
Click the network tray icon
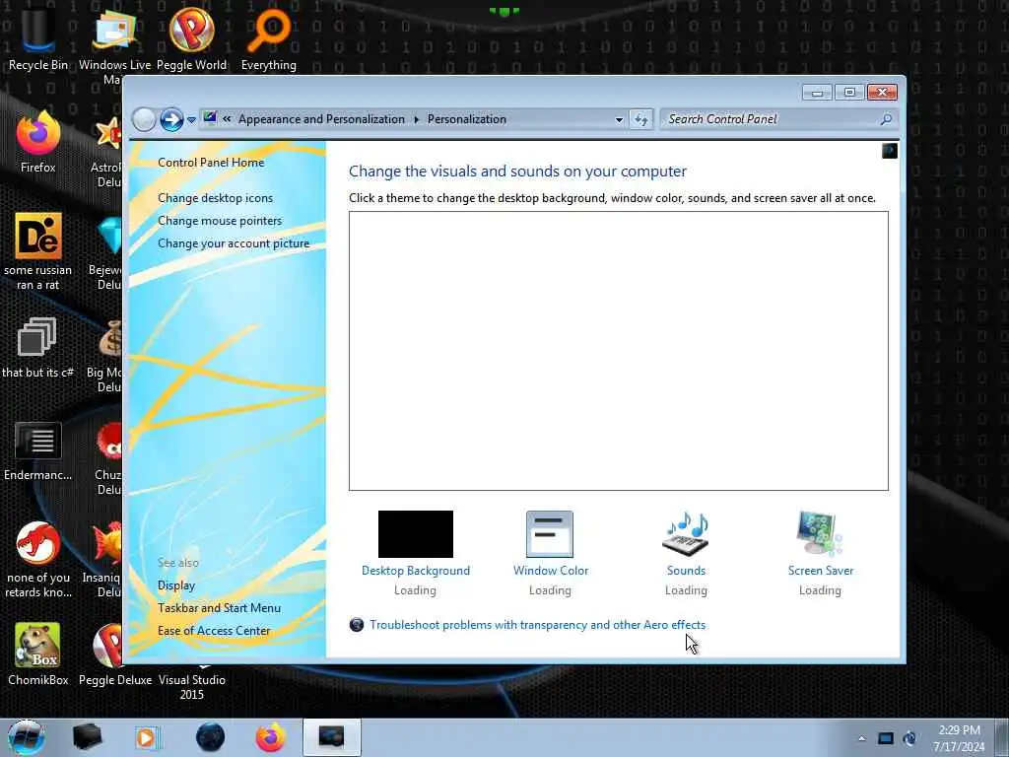(886, 738)
